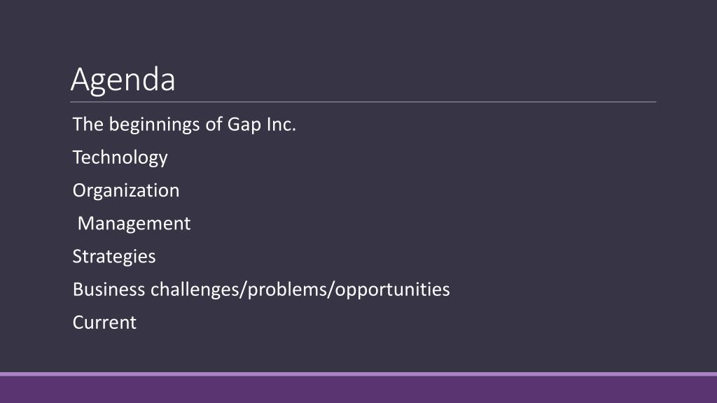Click the word 'Gap' in first line

(x=244, y=126)
